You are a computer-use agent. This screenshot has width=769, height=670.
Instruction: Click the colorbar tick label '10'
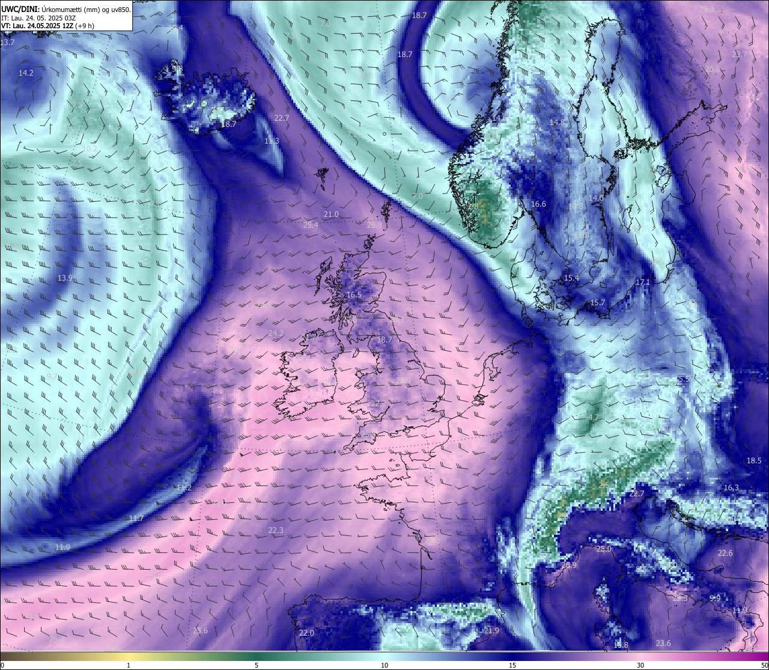click(384, 665)
